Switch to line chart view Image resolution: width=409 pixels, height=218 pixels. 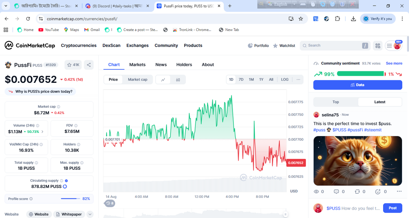[163, 80]
